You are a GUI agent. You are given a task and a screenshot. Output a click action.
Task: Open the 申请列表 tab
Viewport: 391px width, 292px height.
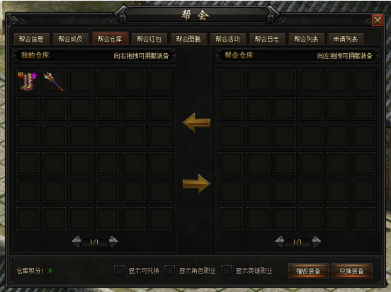point(346,39)
